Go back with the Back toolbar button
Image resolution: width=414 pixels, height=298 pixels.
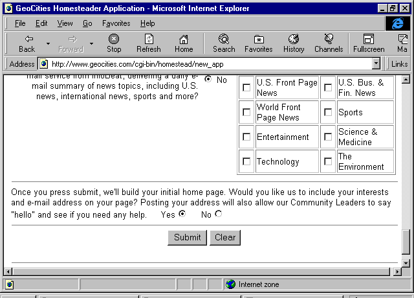point(27,43)
